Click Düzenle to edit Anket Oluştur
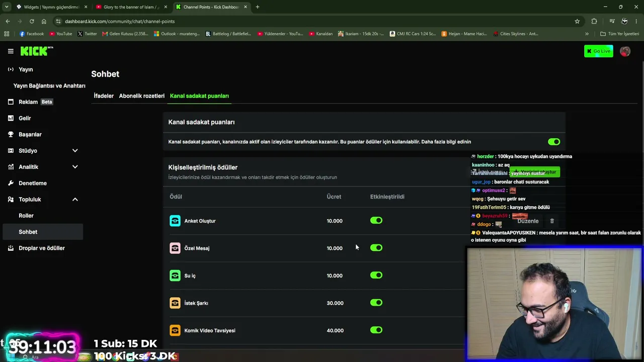 click(x=528, y=221)
